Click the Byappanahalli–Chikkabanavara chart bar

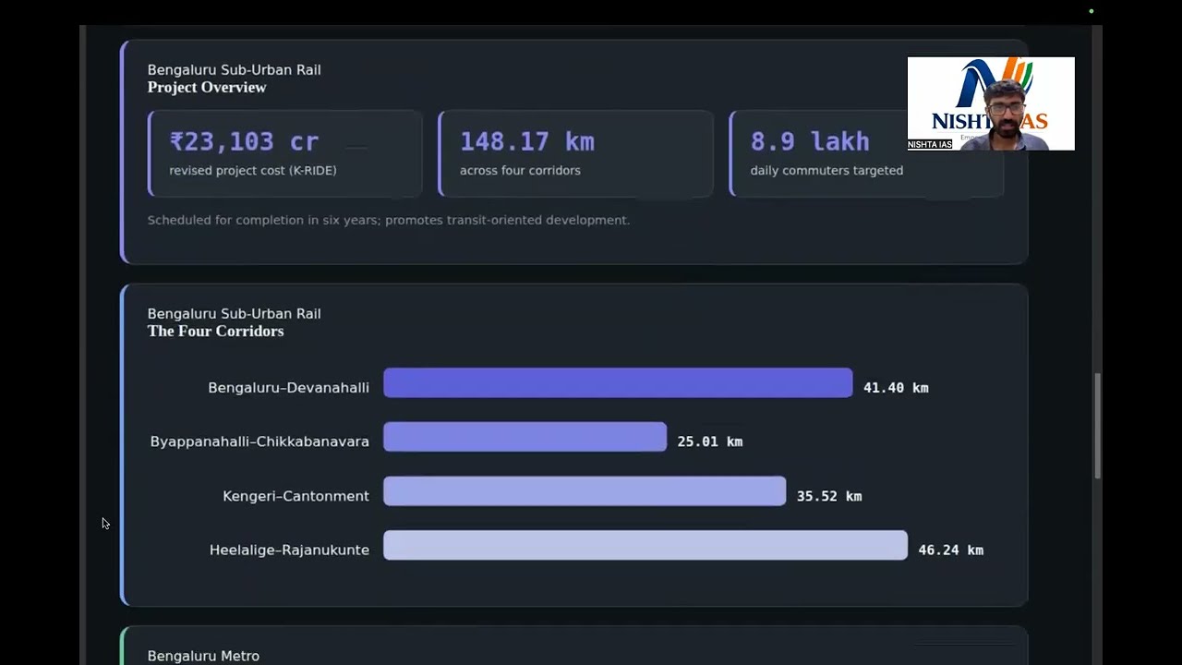(525, 437)
